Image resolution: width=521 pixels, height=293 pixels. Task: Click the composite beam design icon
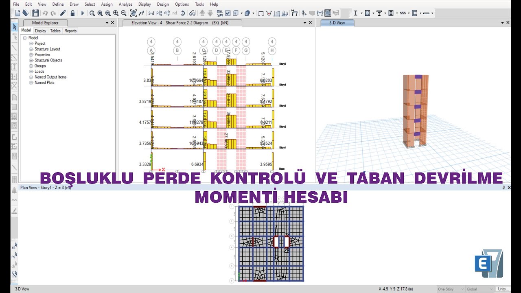379,13
